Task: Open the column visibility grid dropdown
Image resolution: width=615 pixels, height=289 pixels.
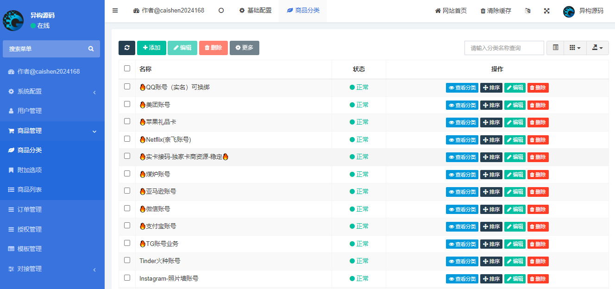Action: click(x=575, y=48)
